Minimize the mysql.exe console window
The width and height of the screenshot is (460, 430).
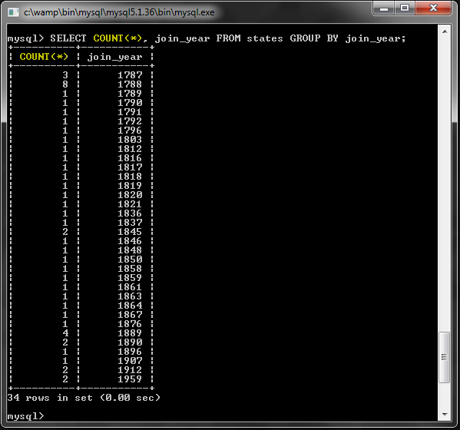(383, 8)
